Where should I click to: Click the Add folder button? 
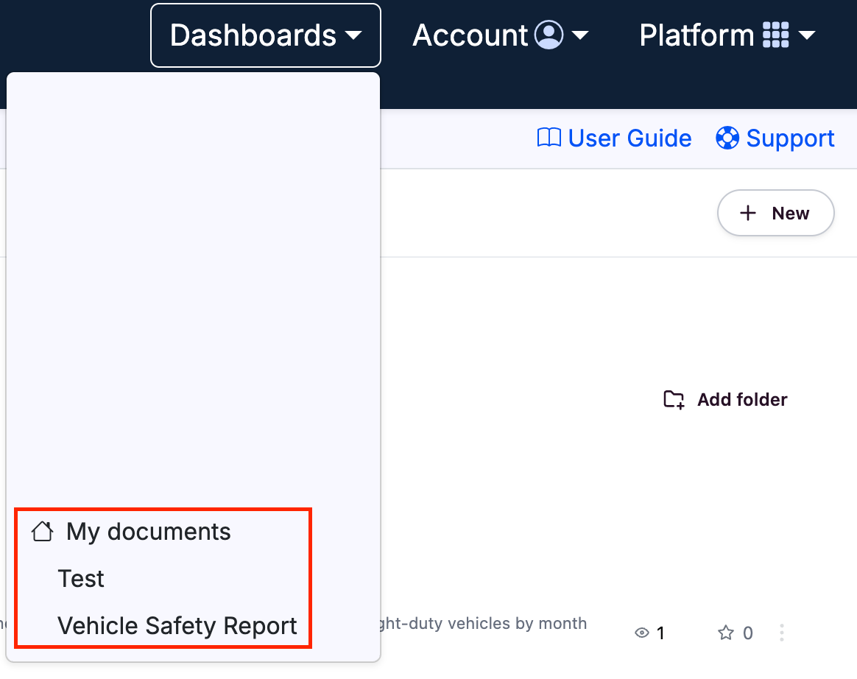pos(725,400)
